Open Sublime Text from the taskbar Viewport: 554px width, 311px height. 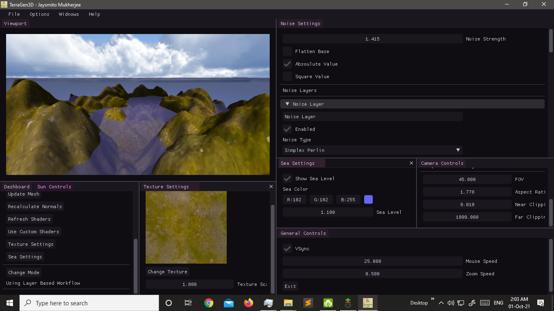coord(308,302)
